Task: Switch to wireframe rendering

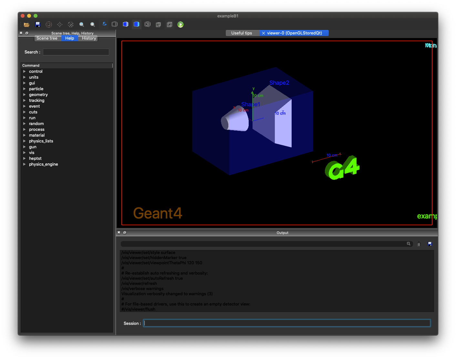Action: 148,24
